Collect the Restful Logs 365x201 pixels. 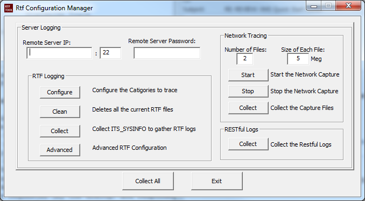(248, 144)
